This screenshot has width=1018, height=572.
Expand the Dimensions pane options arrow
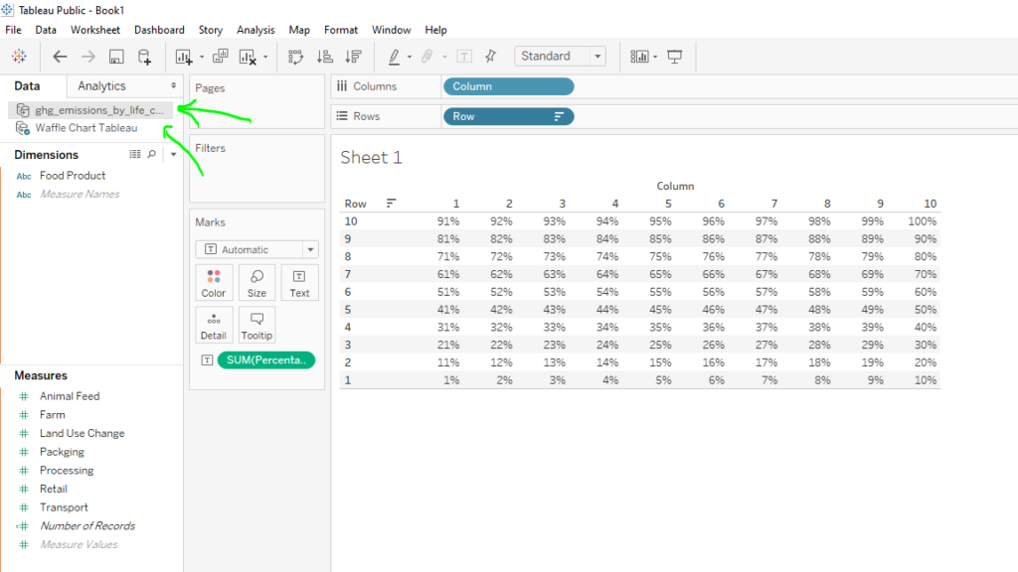click(x=173, y=154)
